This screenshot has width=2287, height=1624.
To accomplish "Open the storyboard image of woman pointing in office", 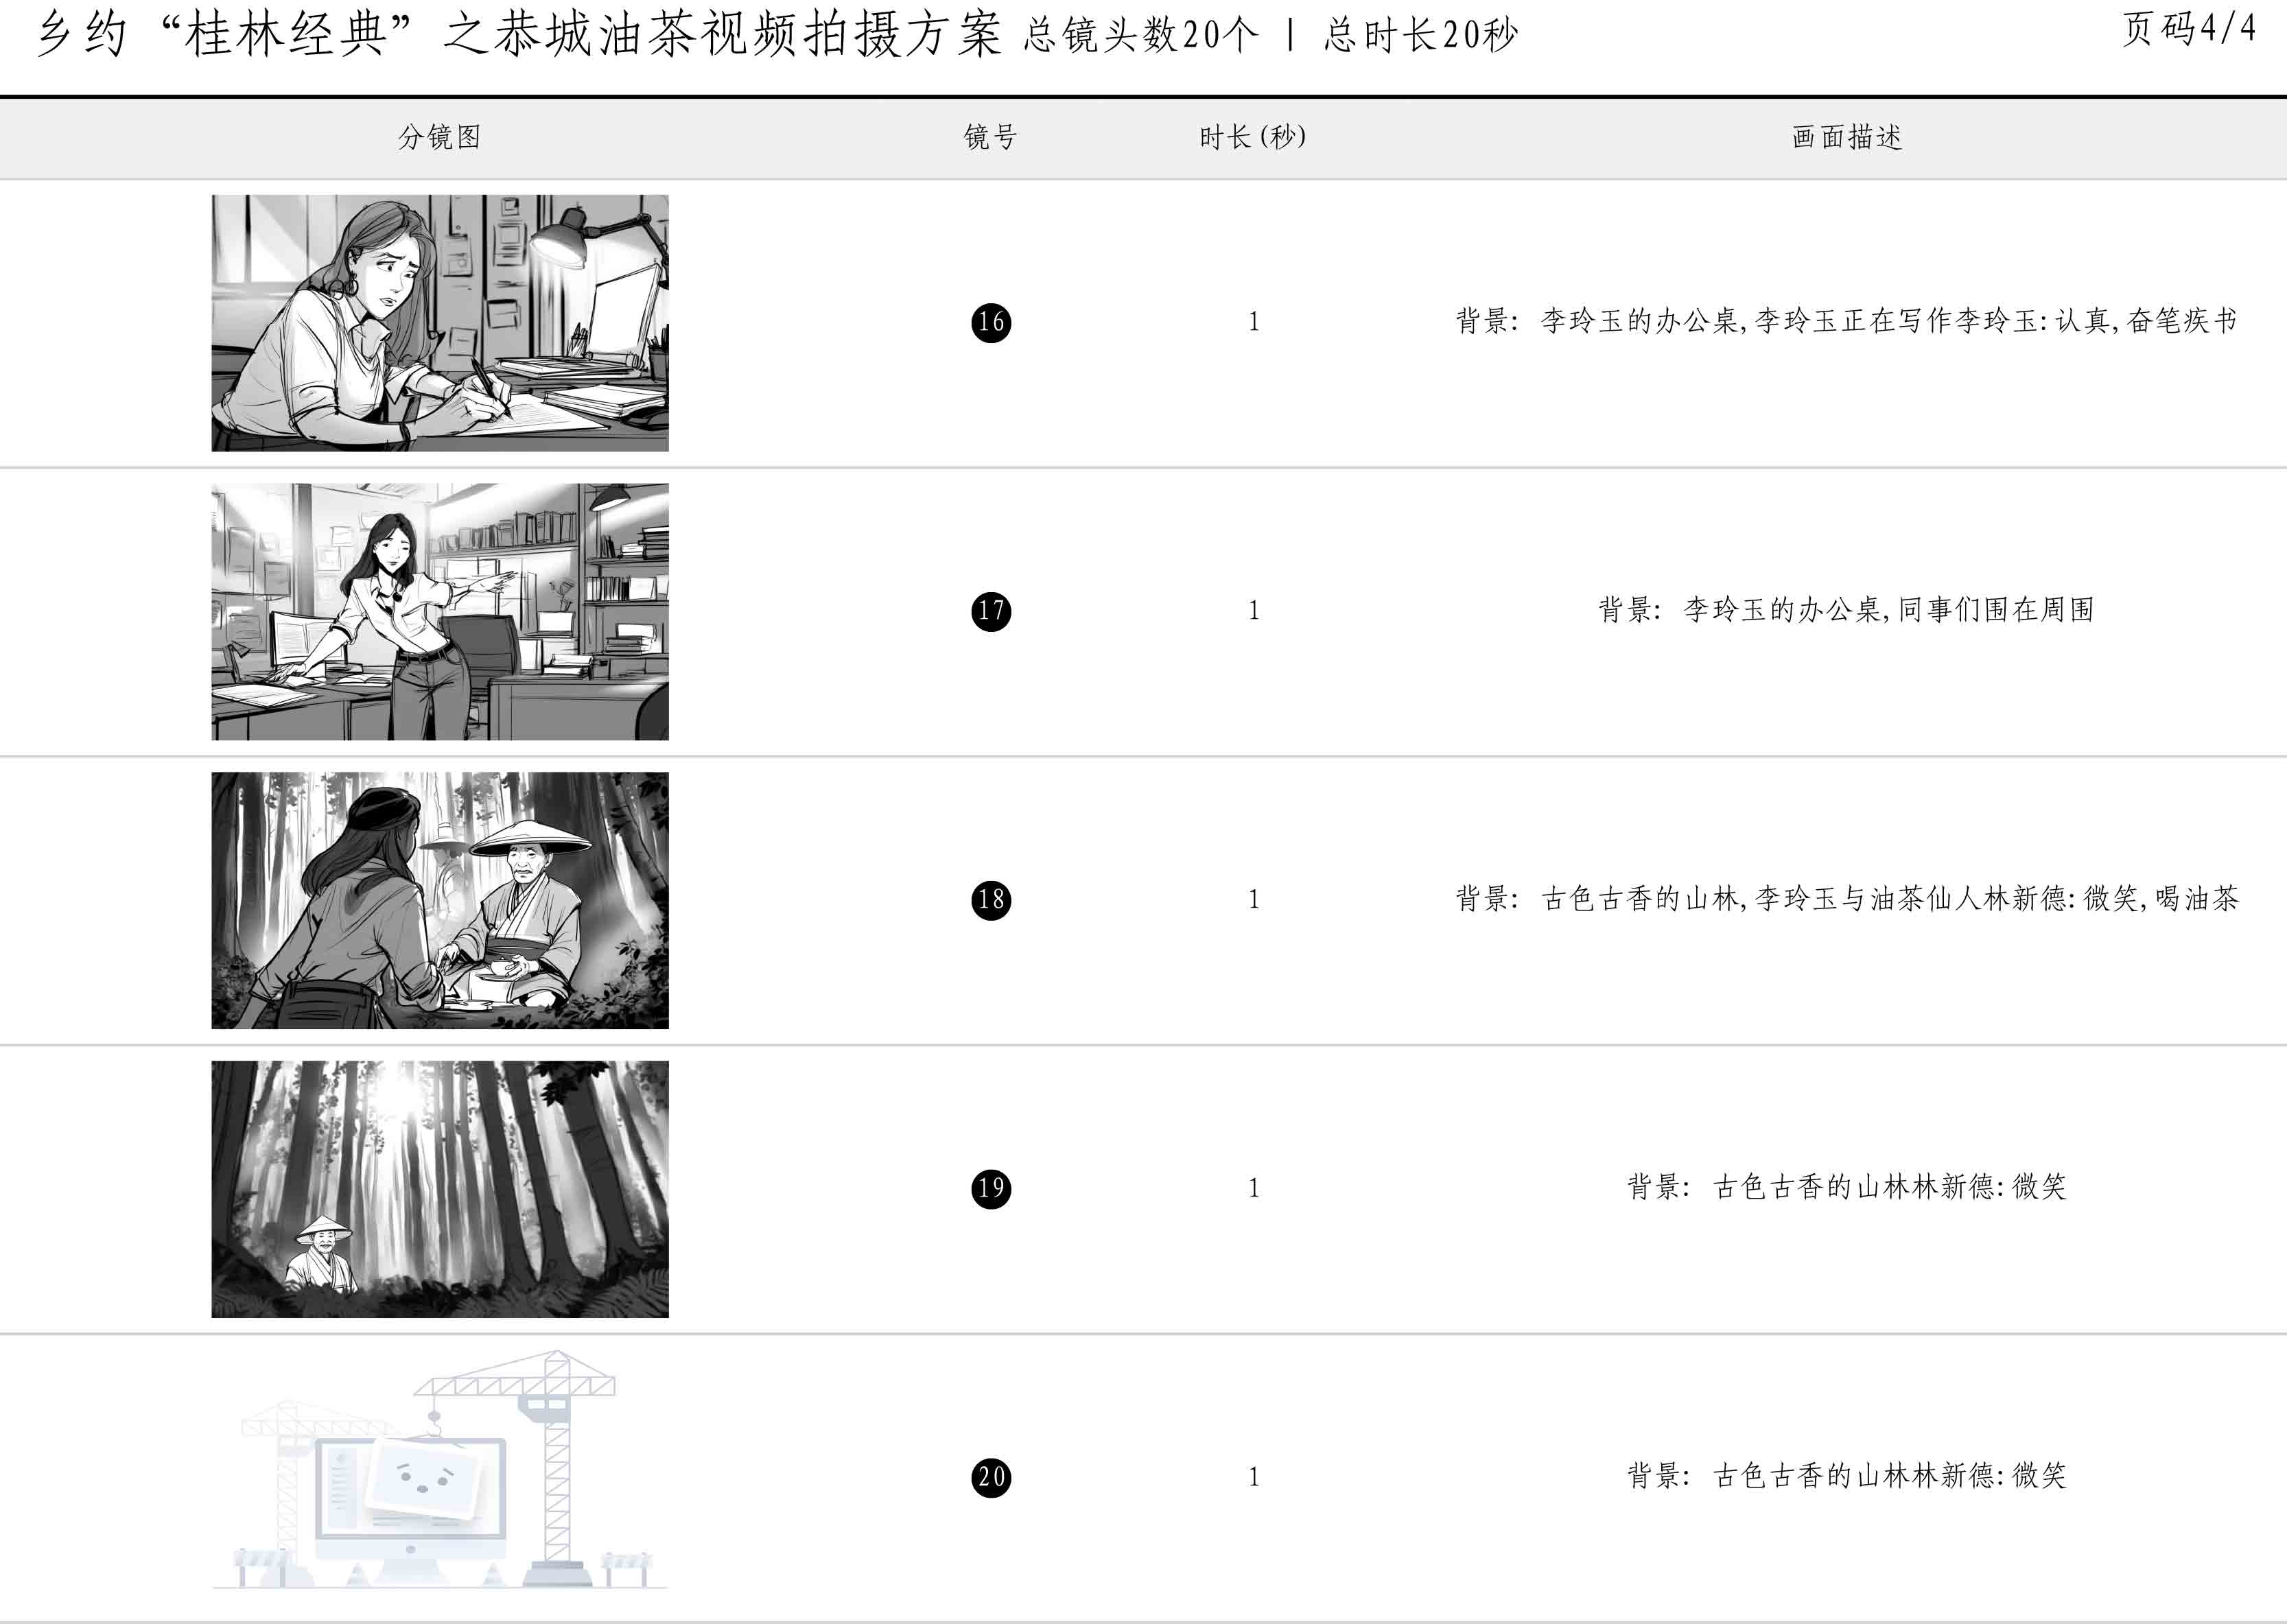I will 440,612.
